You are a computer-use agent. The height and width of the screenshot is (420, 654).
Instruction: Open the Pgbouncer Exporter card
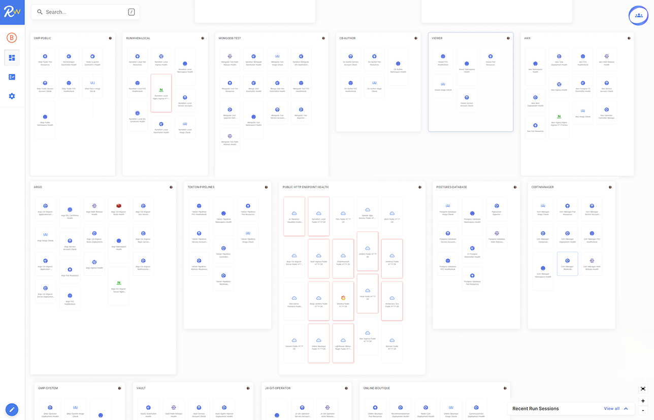(497, 209)
